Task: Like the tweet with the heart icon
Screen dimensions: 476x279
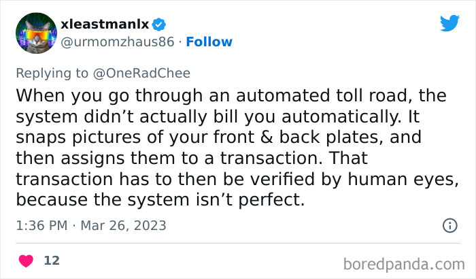Action: pos(27,261)
